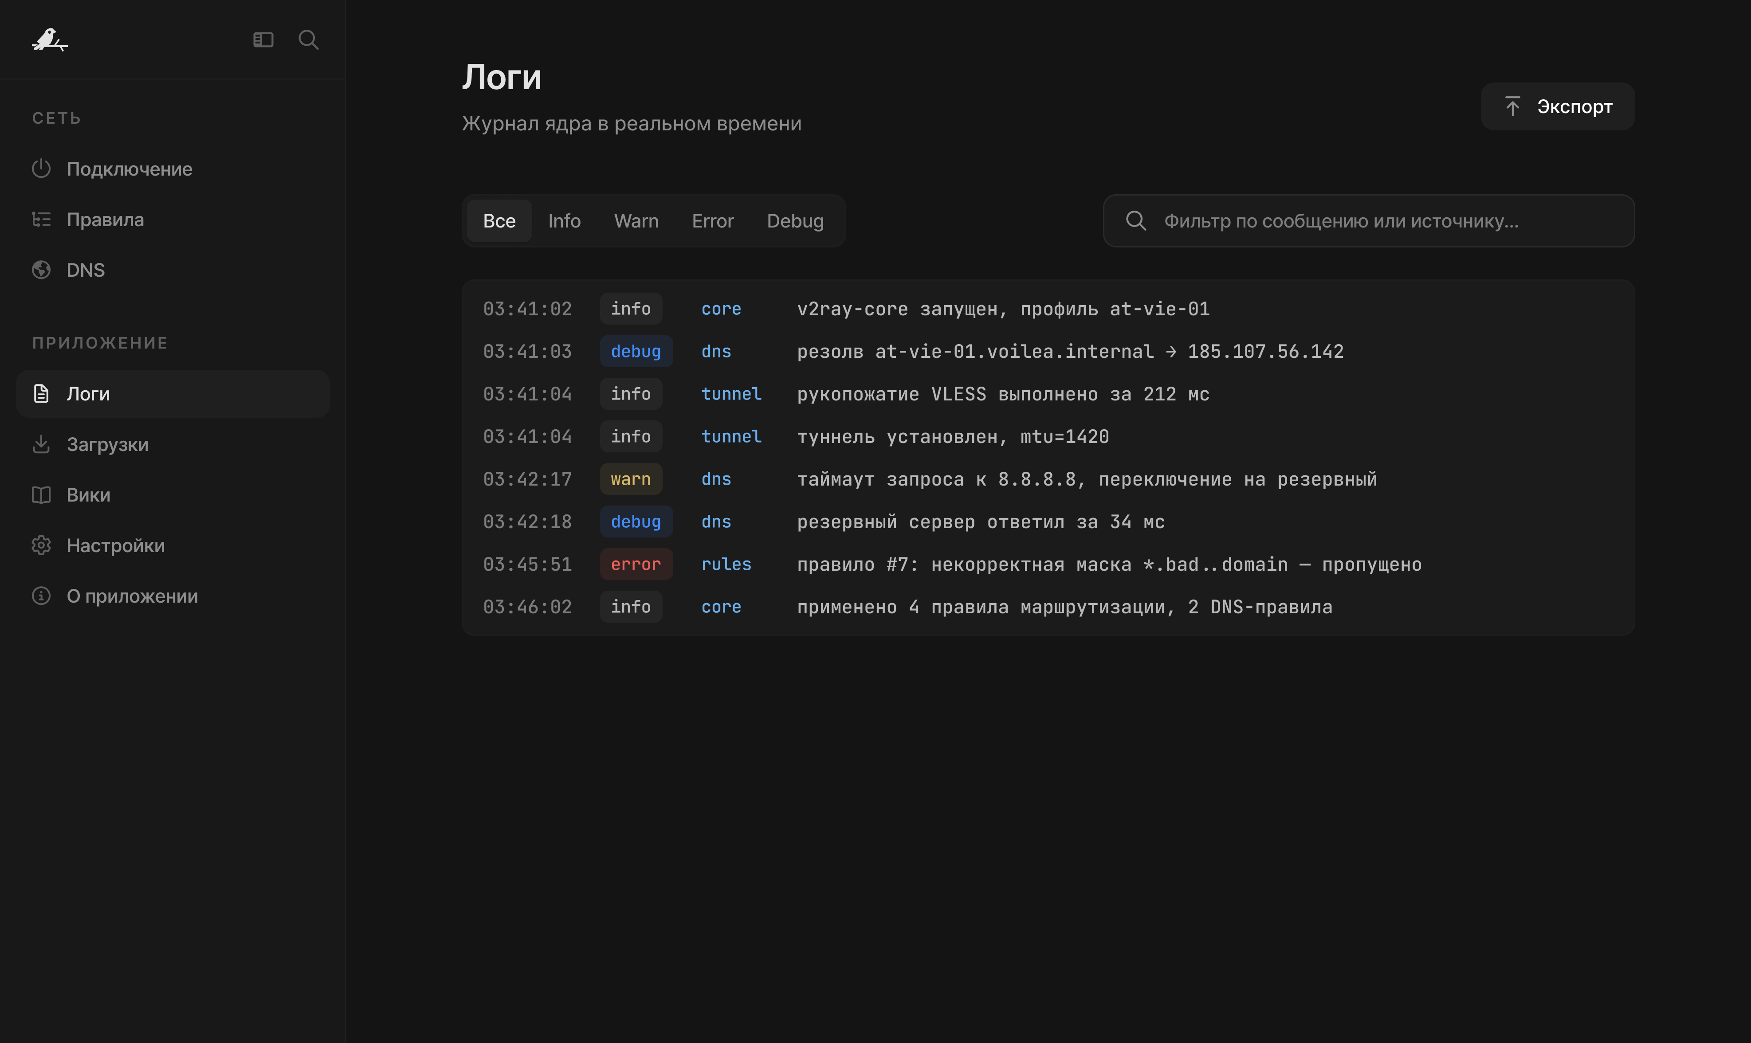Click туннель установлен, mtu=1420 message
Screen dimensions: 1751x1043
(953, 436)
